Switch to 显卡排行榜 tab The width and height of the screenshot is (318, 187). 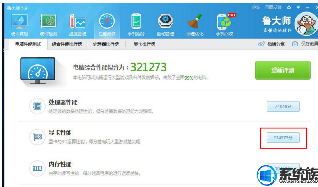(x=144, y=44)
